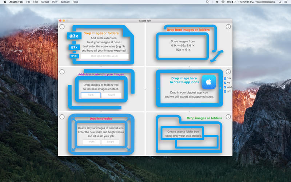Click the scale value integer input field
The height and width of the screenshot is (182, 291).
104,56
